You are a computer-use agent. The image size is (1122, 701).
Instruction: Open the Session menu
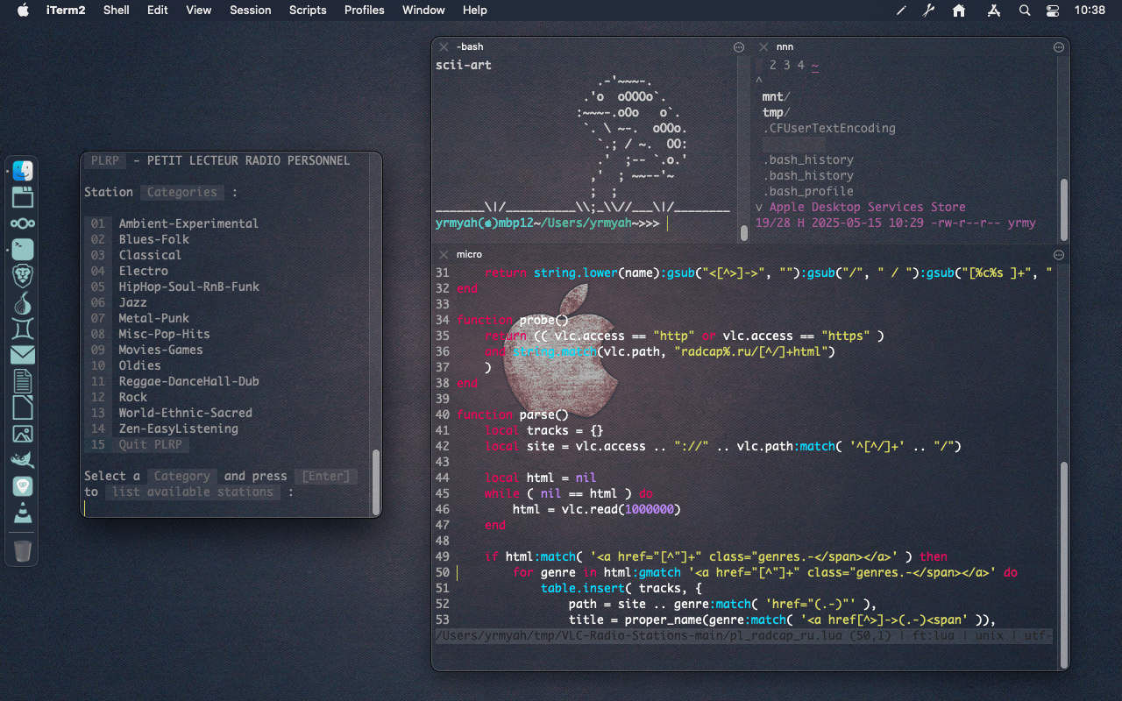tap(250, 11)
